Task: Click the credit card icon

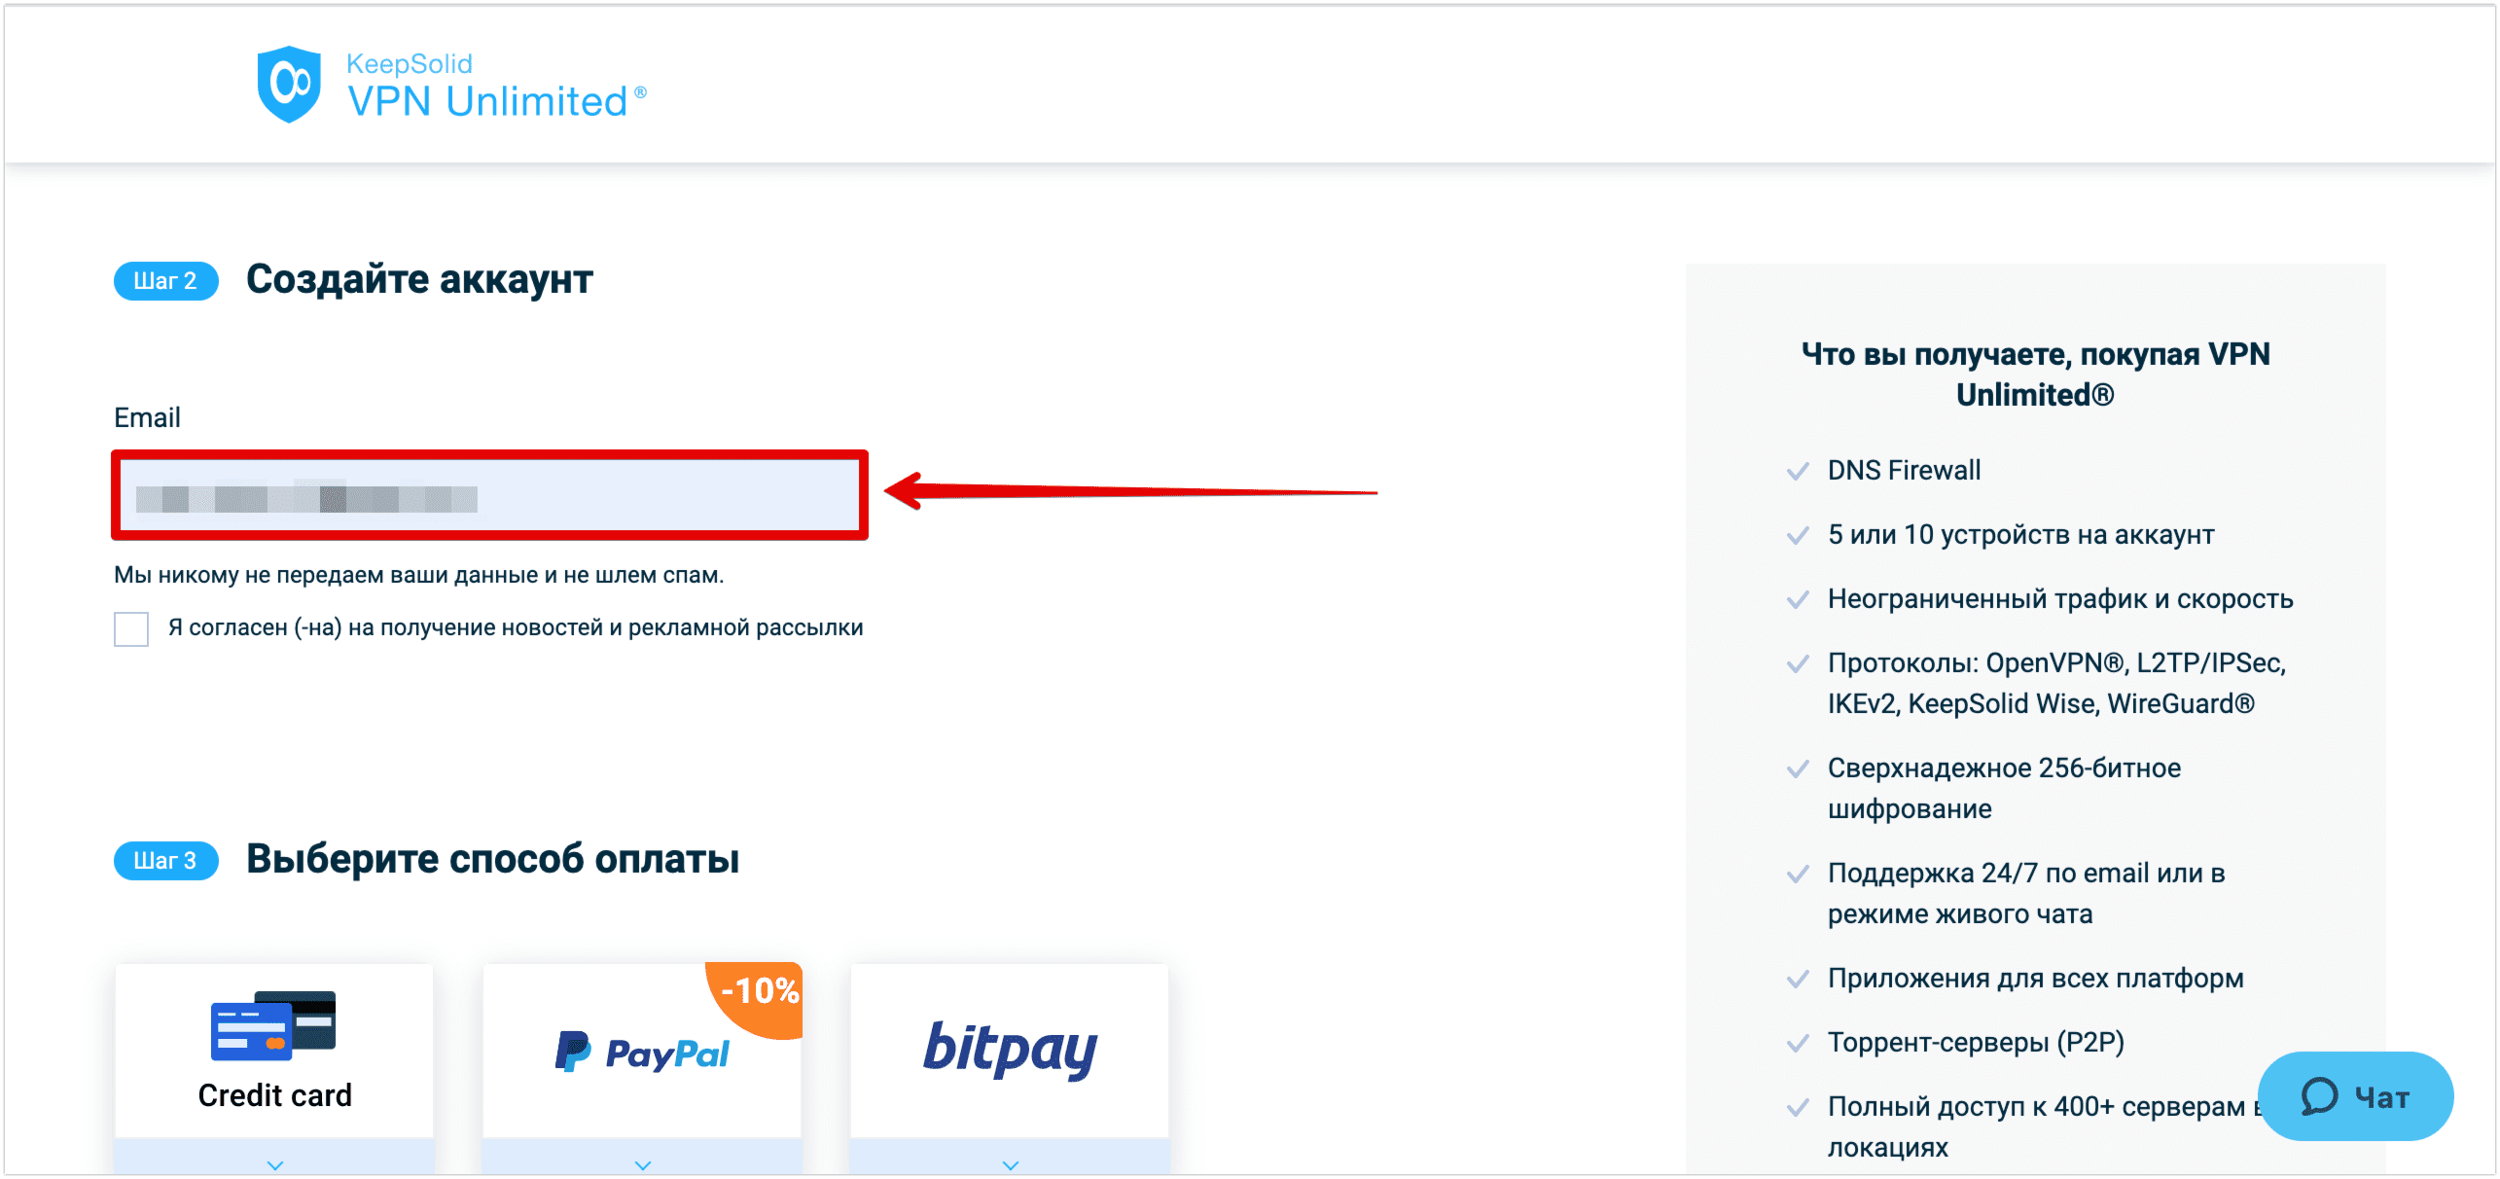Action: coord(273,1025)
